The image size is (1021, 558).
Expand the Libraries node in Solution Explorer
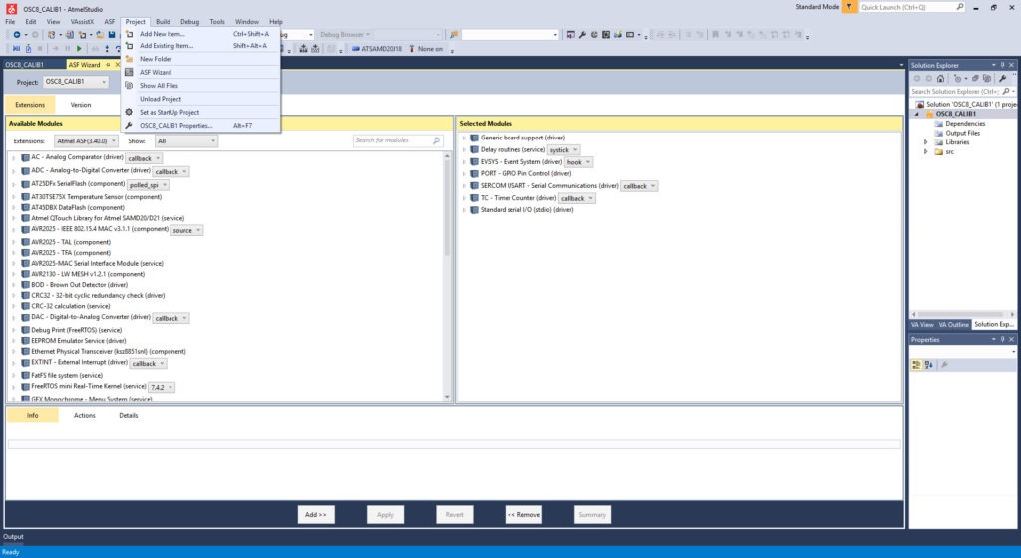[926, 142]
